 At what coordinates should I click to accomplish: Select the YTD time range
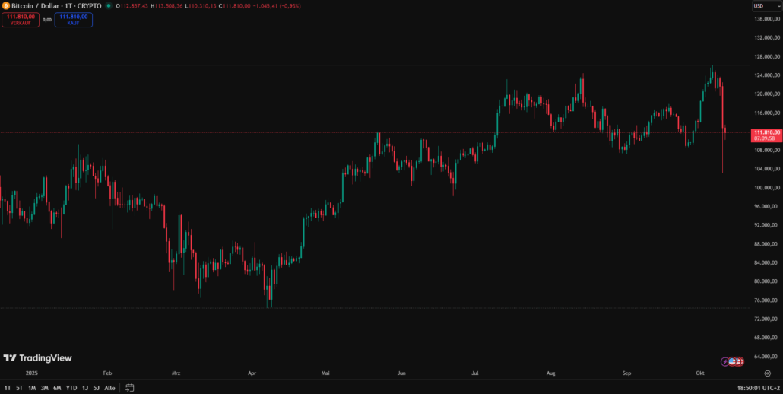(71, 388)
